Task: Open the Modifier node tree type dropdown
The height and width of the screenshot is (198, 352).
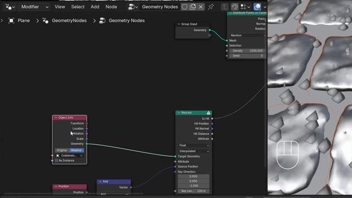Action: pos(34,7)
